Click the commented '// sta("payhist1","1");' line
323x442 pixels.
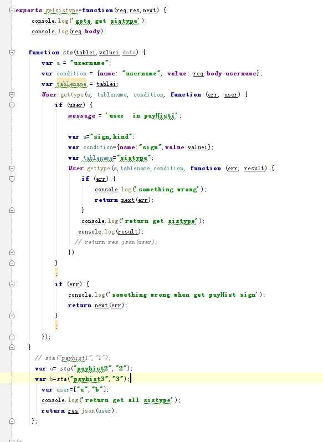pos(73,358)
